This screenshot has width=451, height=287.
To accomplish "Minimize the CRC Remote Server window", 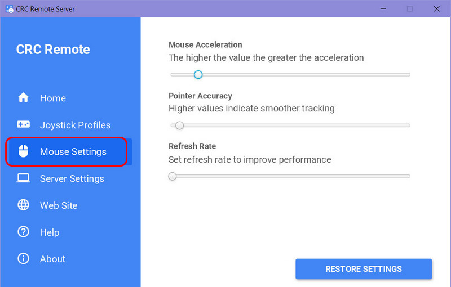I will click(383, 9).
